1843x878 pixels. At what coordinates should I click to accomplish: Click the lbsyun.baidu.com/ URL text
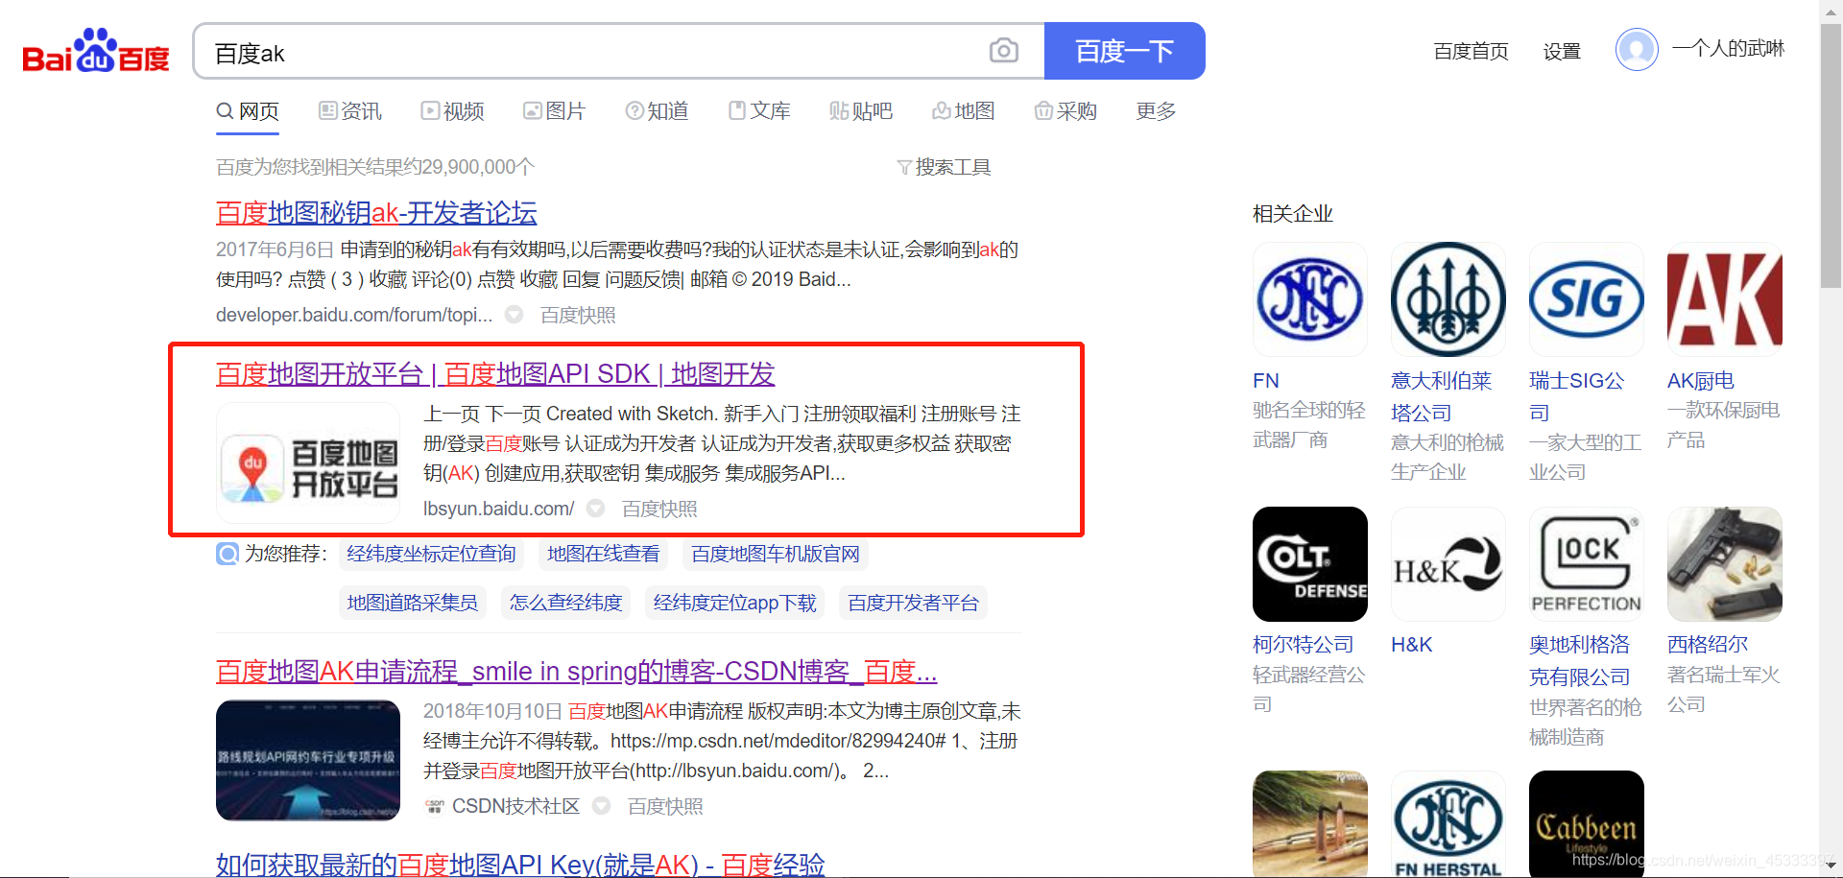[x=498, y=509]
